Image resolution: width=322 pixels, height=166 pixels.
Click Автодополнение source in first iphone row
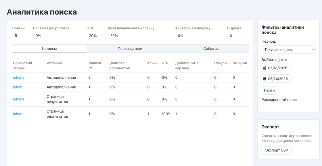pyautogui.click(x=61, y=78)
